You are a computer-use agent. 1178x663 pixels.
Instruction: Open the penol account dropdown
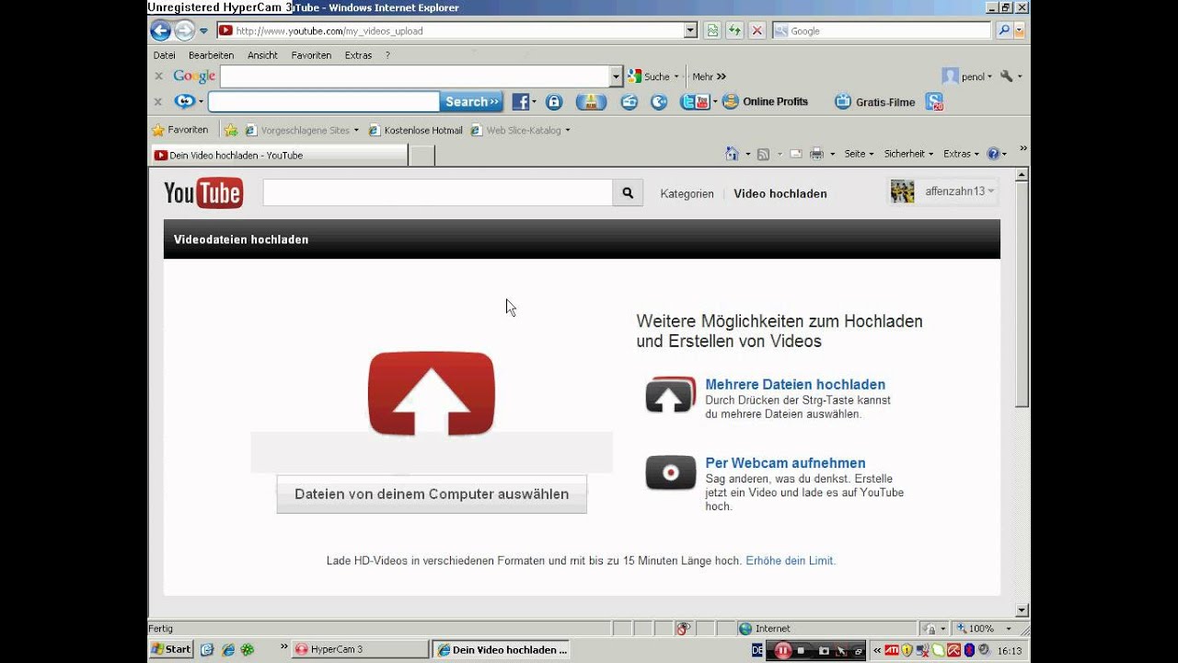tap(968, 76)
